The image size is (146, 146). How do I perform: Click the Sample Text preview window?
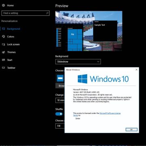(105, 31)
